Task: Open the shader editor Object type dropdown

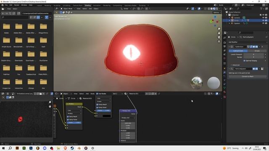Action: point(66,94)
